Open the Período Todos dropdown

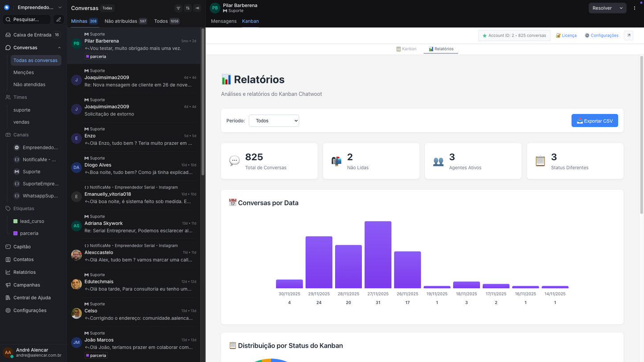pos(274,120)
